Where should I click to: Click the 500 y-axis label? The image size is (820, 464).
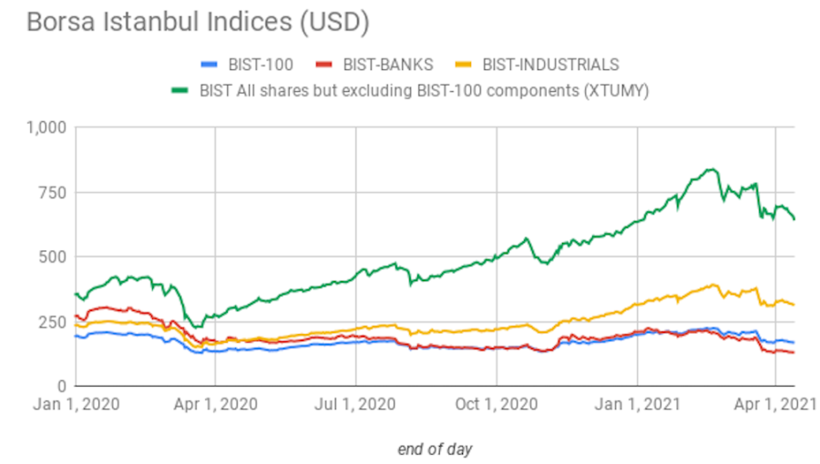[x=52, y=257]
